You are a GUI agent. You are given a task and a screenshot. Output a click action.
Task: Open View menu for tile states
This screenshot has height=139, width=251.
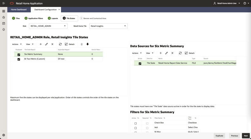(30, 44)
